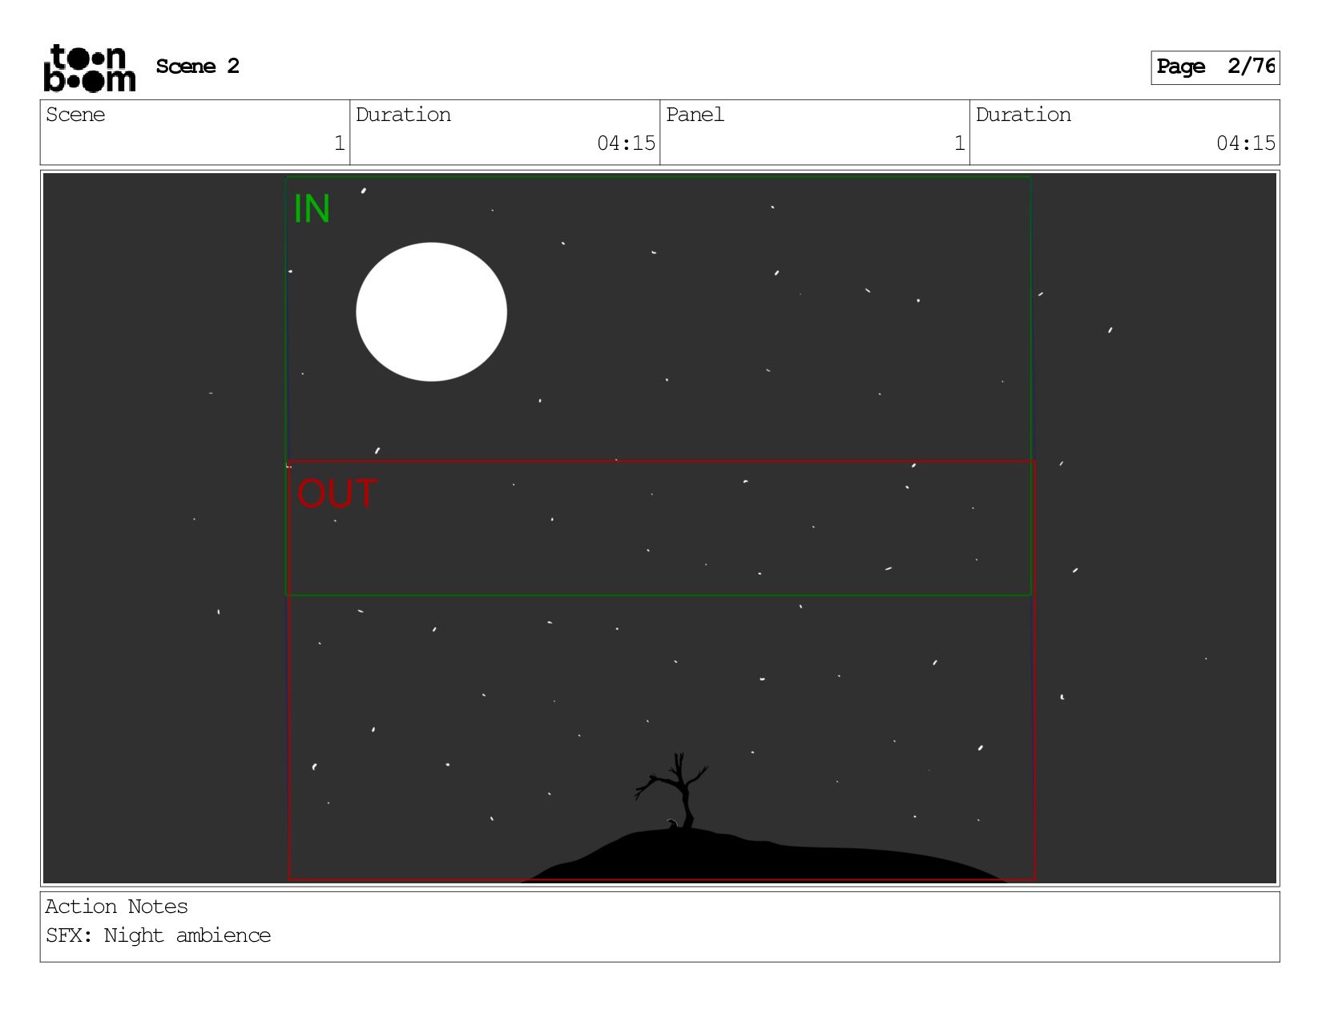
Task: Click the panel number value '1'
Action: tap(959, 143)
